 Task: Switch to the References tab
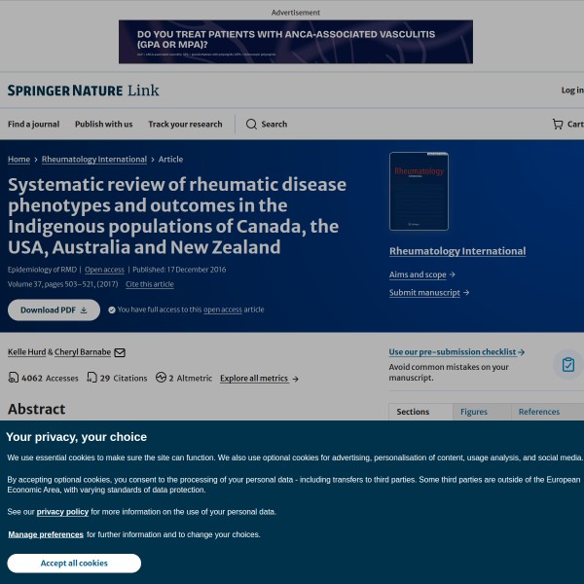(538, 412)
